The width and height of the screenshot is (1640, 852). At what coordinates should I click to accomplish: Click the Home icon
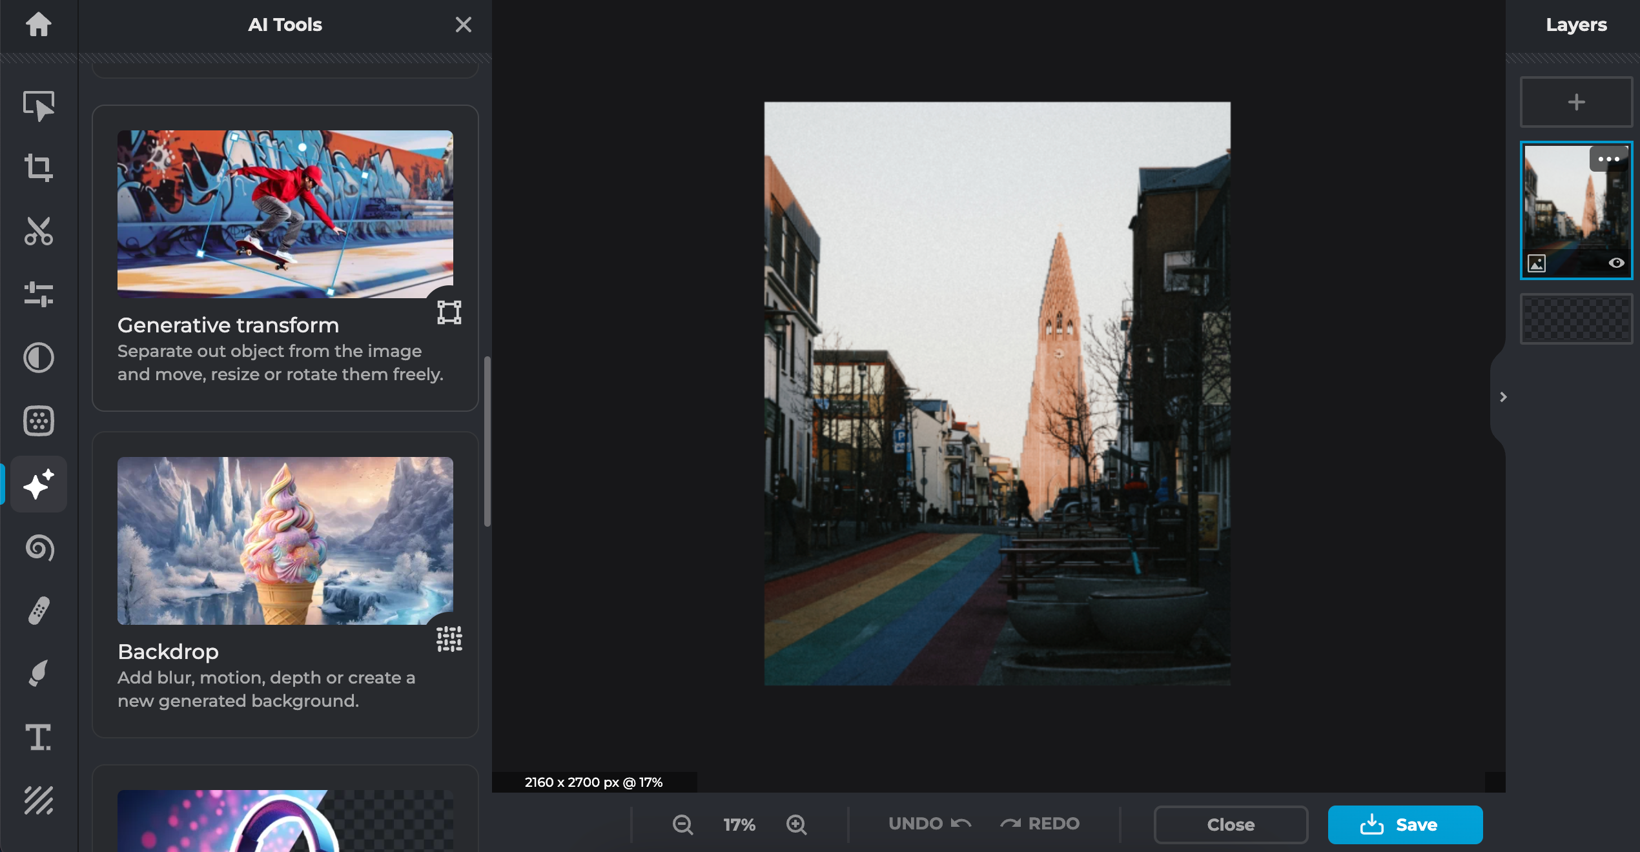coord(39,25)
